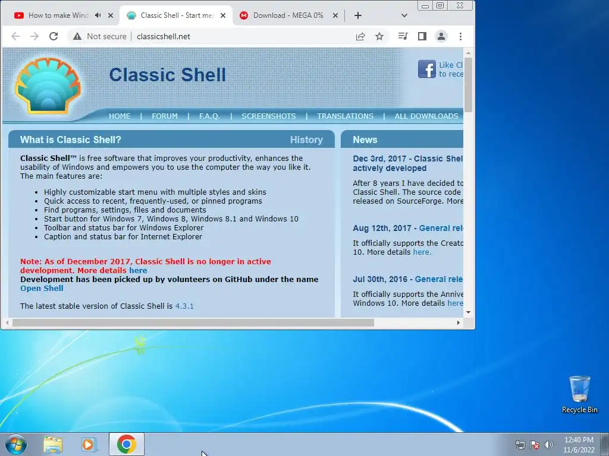Open the SCREENSHOTS menu item
The image size is (609, 456).
pos(269,116)
